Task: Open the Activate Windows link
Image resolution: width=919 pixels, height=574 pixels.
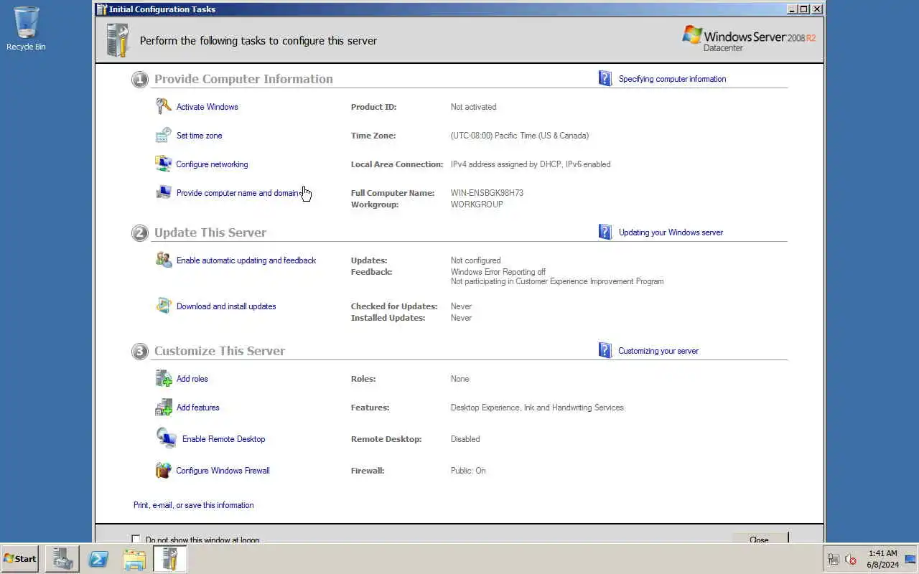Action: point(207,107)
